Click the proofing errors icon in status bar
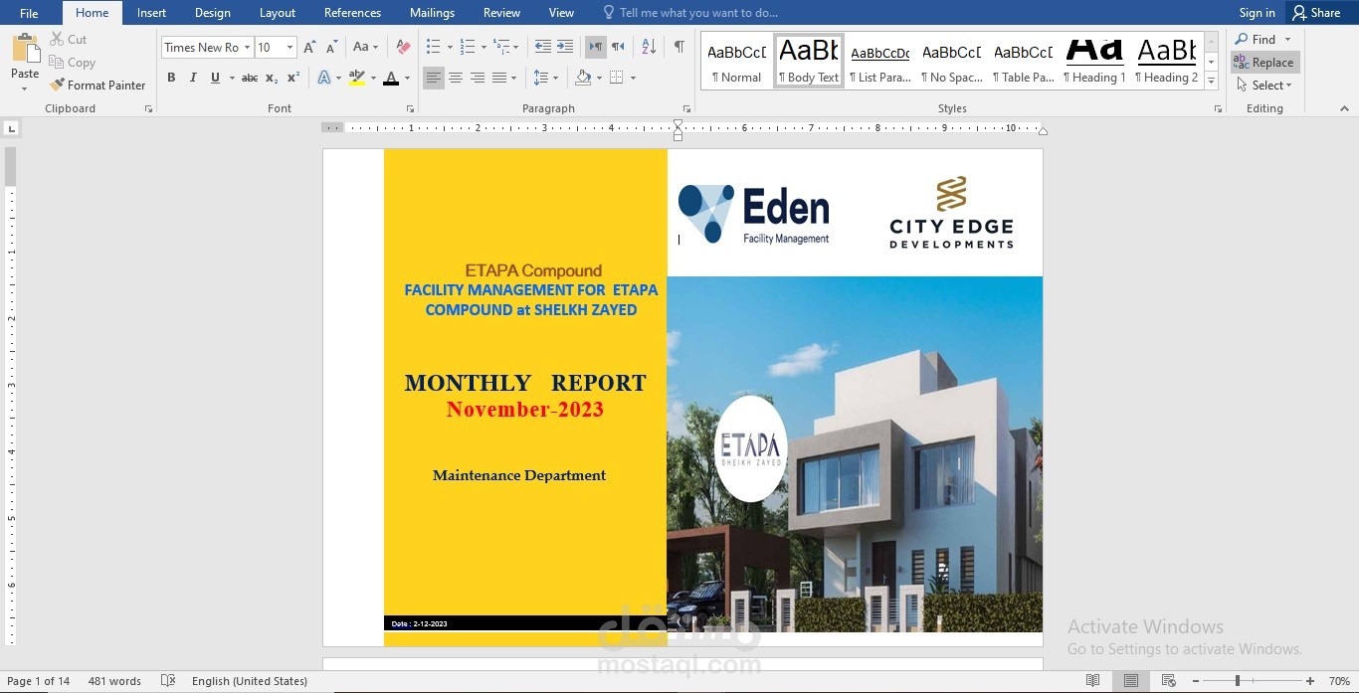Image resolution: width=1359 pixels, height=693 pixels. pos(168,681)
